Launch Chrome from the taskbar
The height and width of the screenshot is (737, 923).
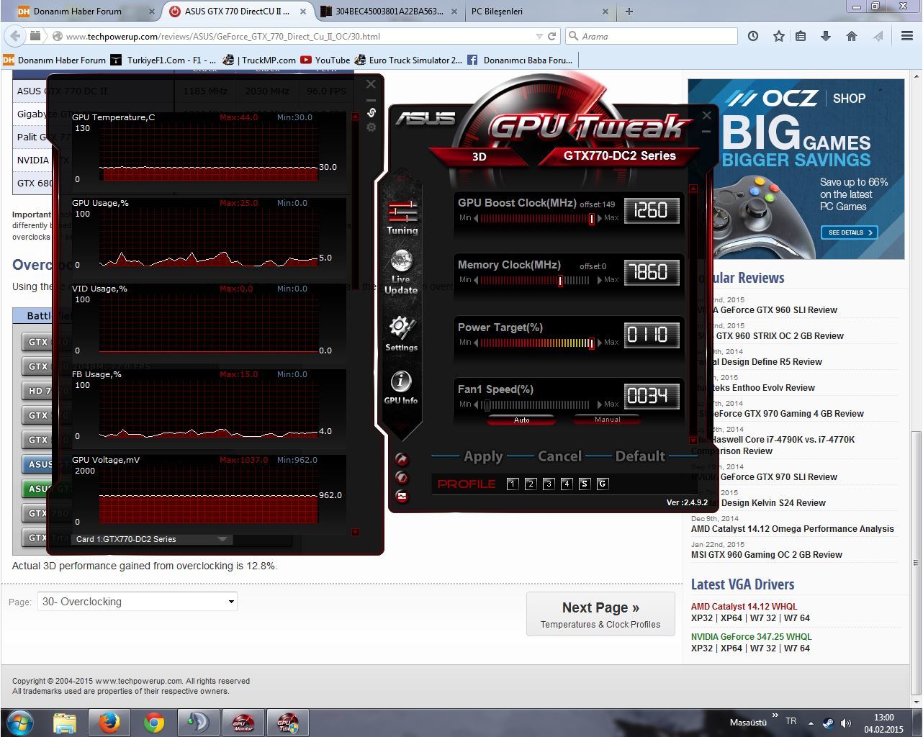[x=154, y=722]
